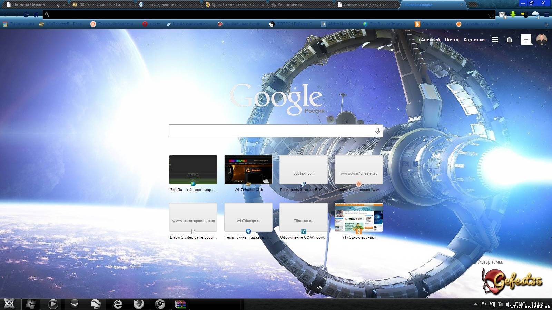Open the Аниме Китти Девушка tab
The height and width of the screenshot is (310, 552).
point(367,4)
